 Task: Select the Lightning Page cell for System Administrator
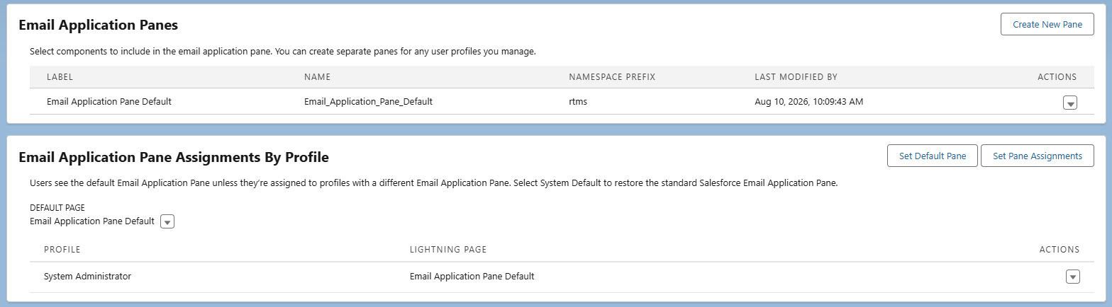(472, 276)
